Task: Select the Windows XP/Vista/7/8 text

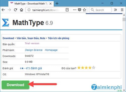Action: point(37,74)
